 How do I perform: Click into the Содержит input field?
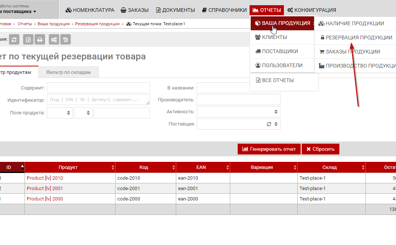98,88
